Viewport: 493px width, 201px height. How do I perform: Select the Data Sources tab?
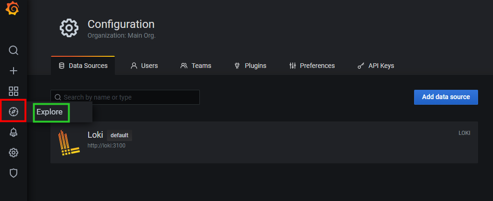pos(83,66)
